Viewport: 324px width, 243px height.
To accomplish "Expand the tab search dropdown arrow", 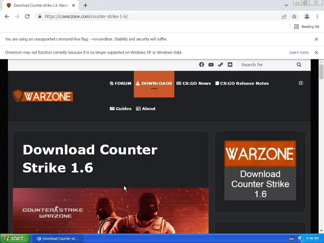I will pos(286,5).
